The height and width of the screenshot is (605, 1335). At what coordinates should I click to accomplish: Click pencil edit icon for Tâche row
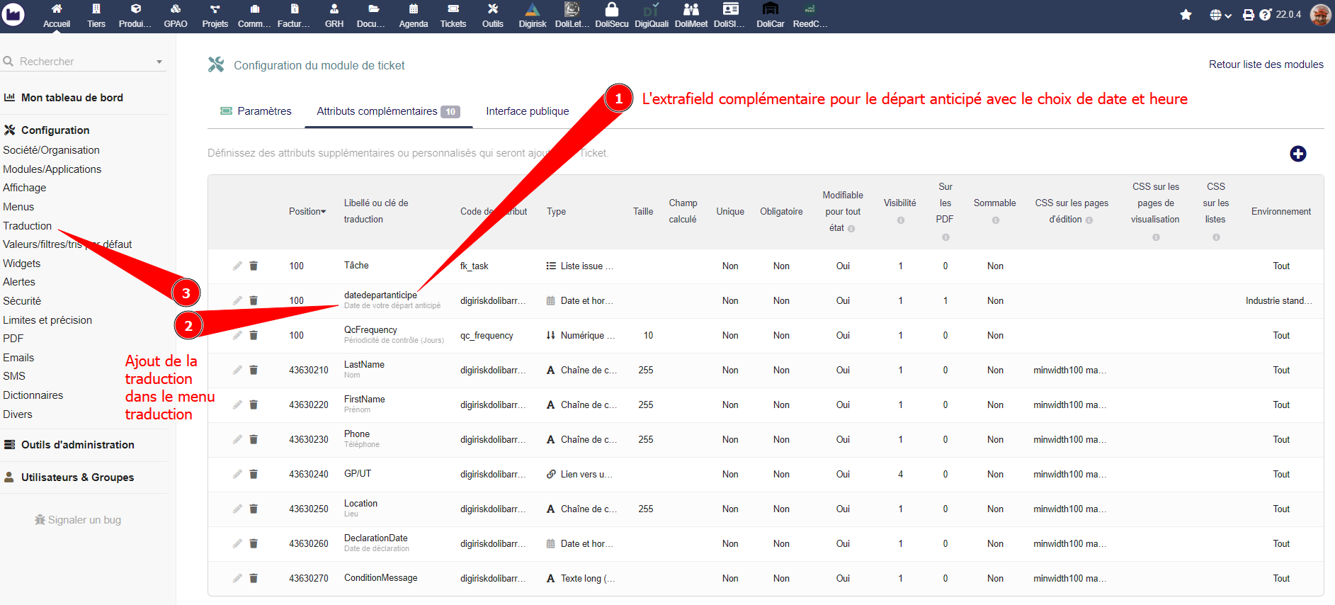click(x=237, y=266)
